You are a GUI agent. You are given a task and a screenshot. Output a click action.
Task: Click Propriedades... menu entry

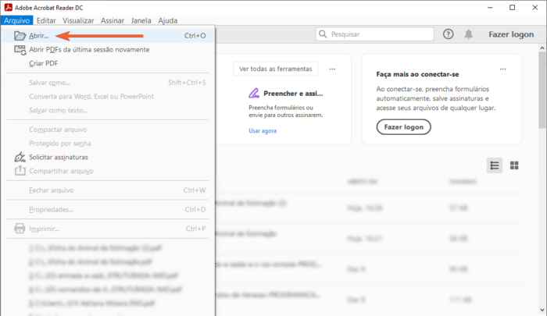click(108, 209)
